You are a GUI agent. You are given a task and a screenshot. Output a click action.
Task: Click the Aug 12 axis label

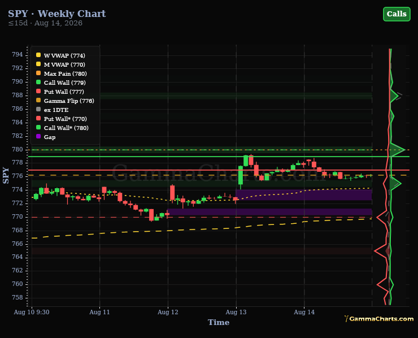pyautogui.click(x=168, y=312)
